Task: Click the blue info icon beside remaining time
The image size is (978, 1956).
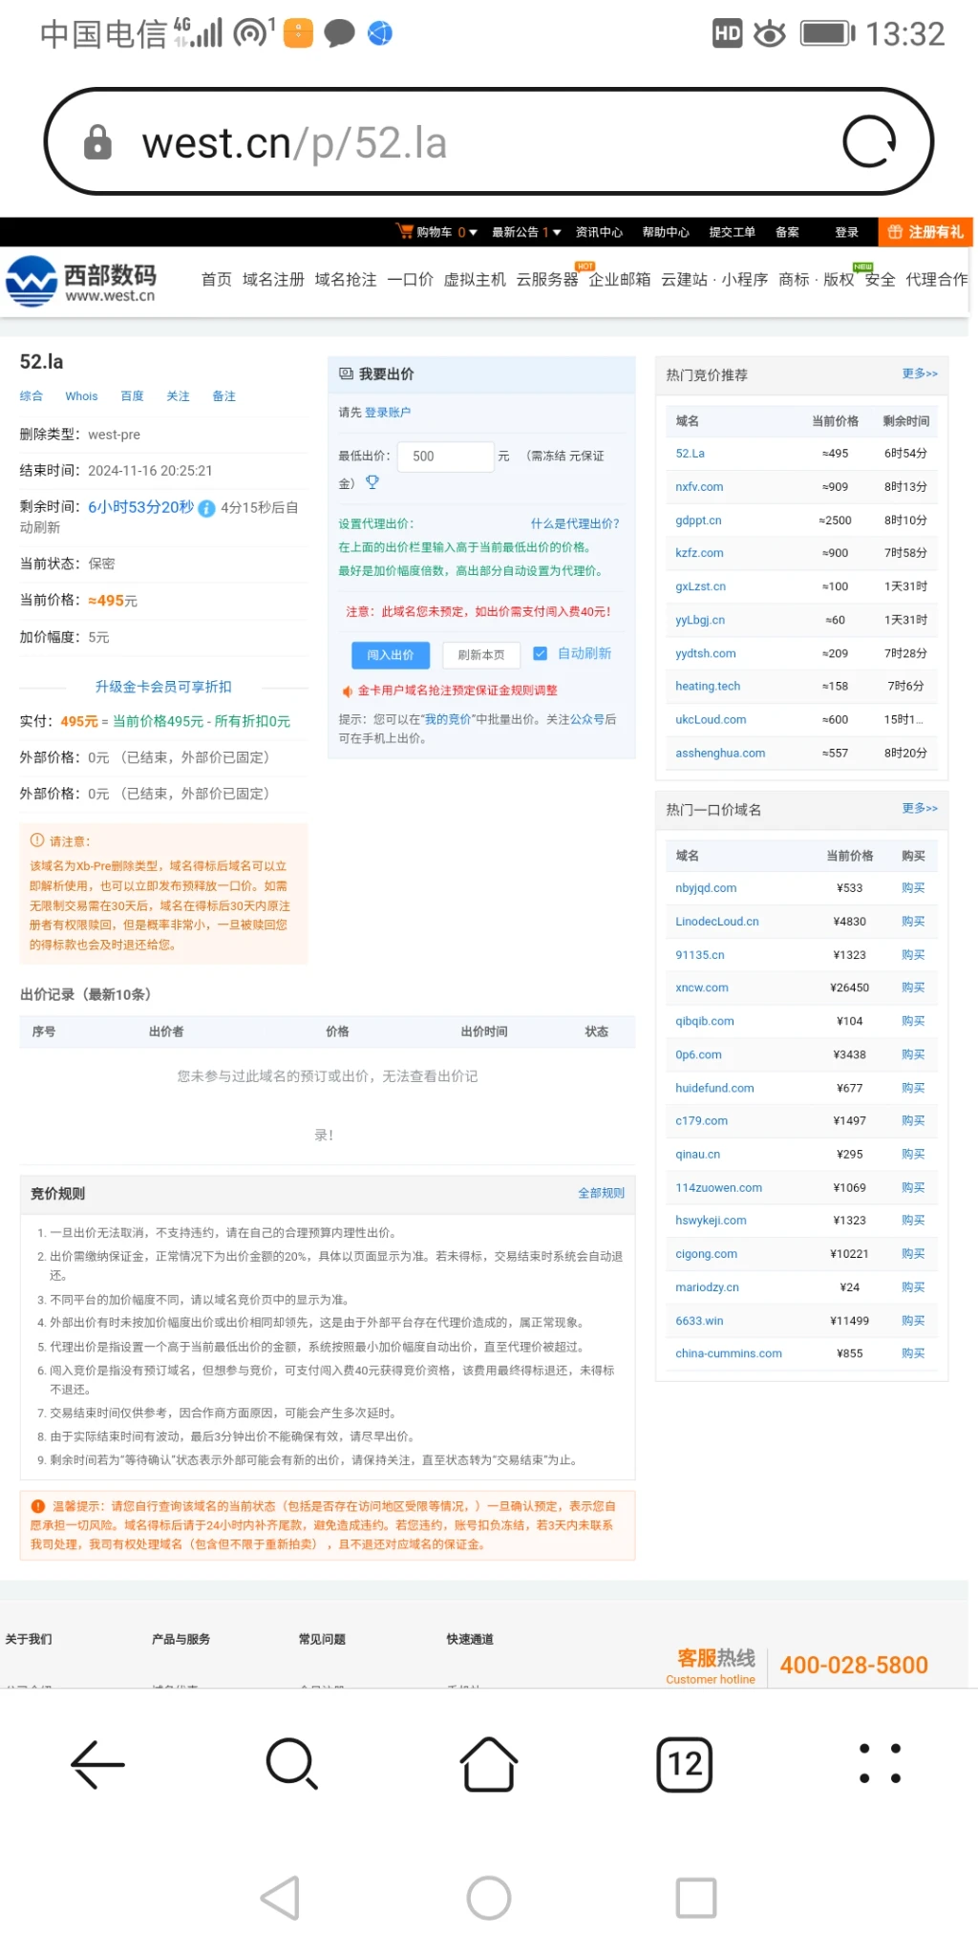Action: tap(206, 508)
